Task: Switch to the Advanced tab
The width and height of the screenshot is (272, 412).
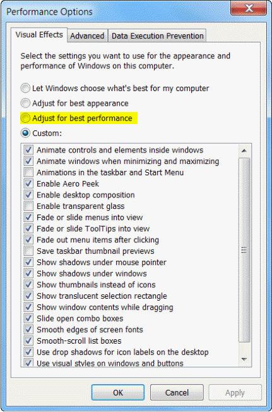Action: pos(87,35)
